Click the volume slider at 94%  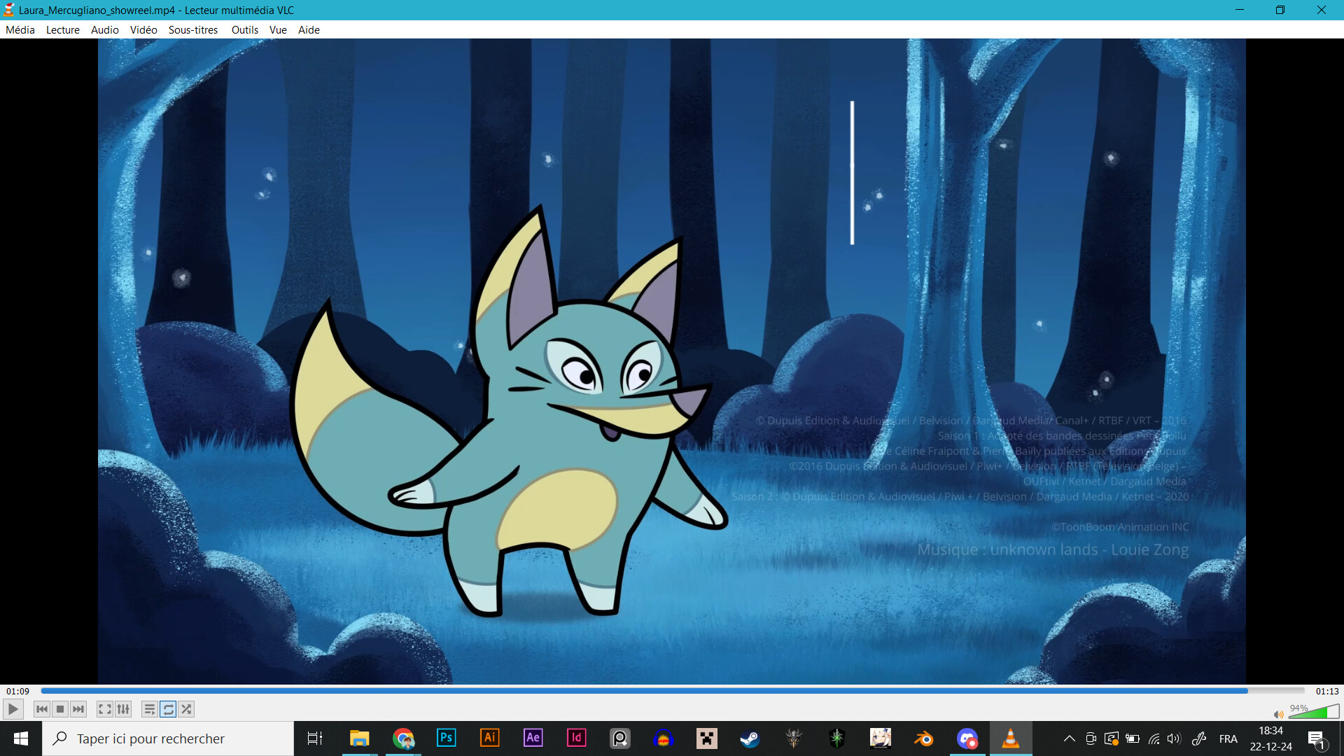click(1313, 713)
